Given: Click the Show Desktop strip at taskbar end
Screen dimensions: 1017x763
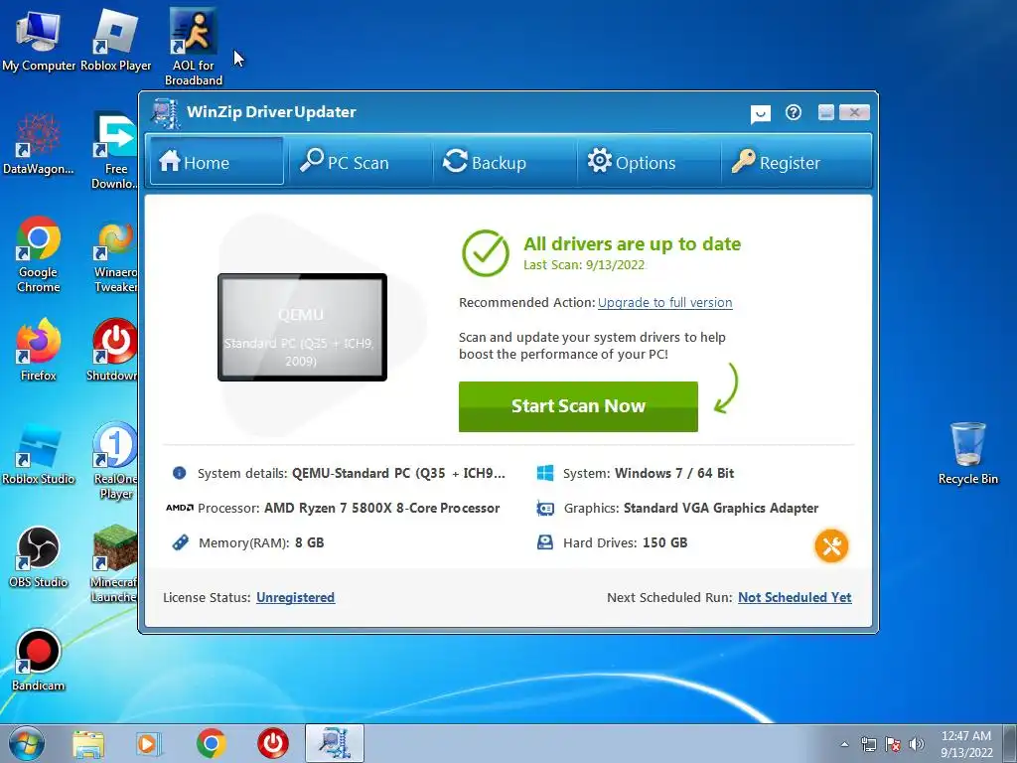Looking at the screenshot, I should 1011,743.
